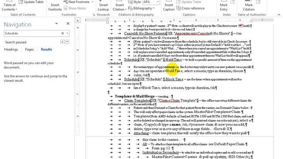Click 'Search paused' status text
Image resolution: width=283 pixels, height=159 pixels.
pyautogui.click(x=16, y=42)
